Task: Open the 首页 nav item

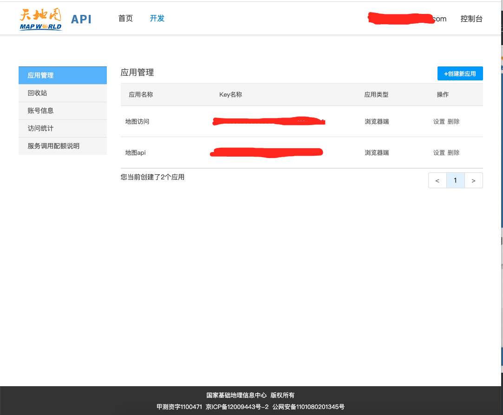Action: (125, 19)
